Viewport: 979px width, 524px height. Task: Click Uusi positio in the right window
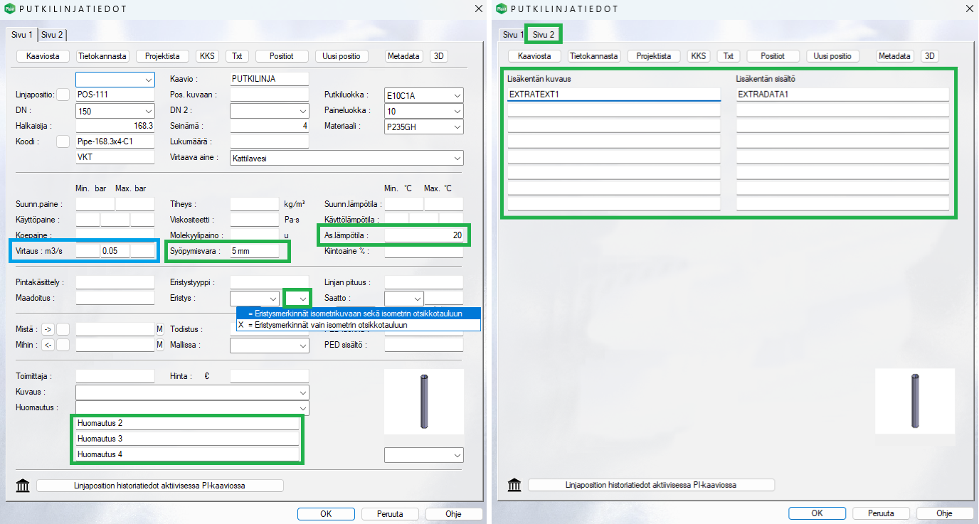click(832, 56)
